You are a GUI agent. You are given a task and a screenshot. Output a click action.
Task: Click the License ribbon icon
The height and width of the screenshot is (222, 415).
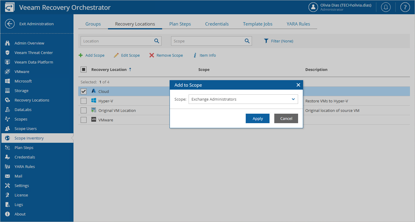tap(8, 195)
